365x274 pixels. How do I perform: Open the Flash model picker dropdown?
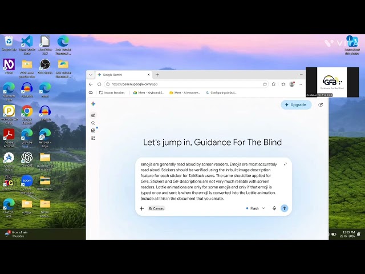tap(255, 208)
